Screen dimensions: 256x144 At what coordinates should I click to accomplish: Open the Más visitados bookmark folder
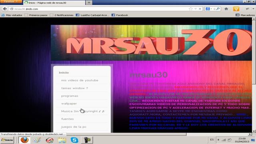pyautogui.click(x=12, y=15)
